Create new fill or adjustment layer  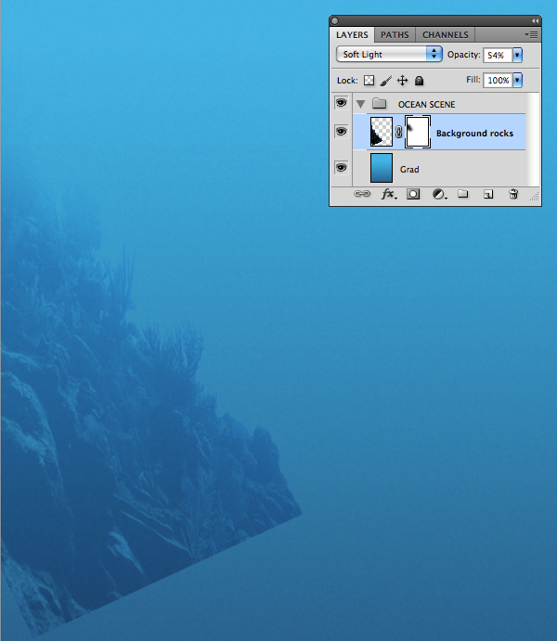point(439,194)
